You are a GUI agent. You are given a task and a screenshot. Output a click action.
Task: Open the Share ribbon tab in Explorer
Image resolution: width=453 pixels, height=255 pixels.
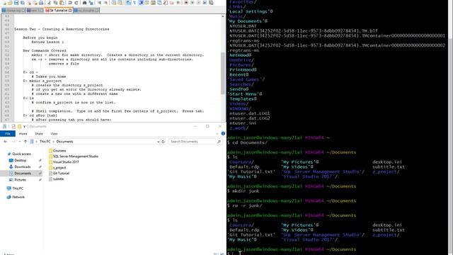39,134
